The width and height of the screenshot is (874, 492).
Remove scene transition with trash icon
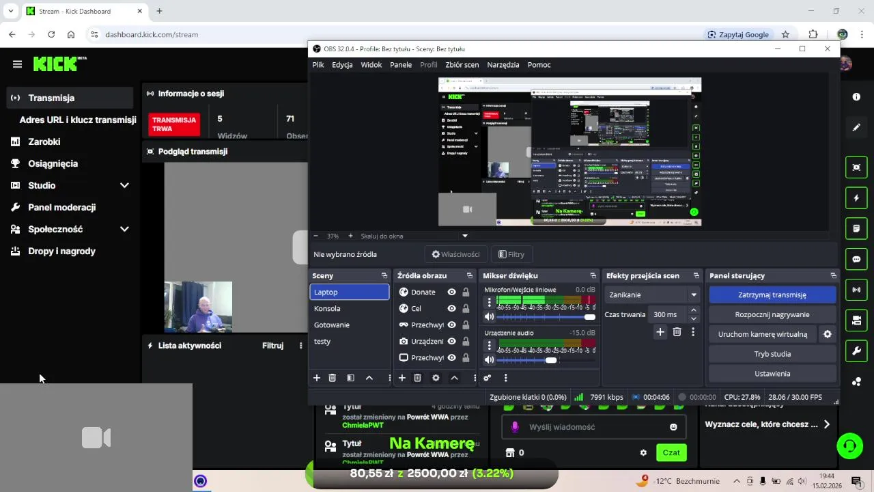pos(677,332)
